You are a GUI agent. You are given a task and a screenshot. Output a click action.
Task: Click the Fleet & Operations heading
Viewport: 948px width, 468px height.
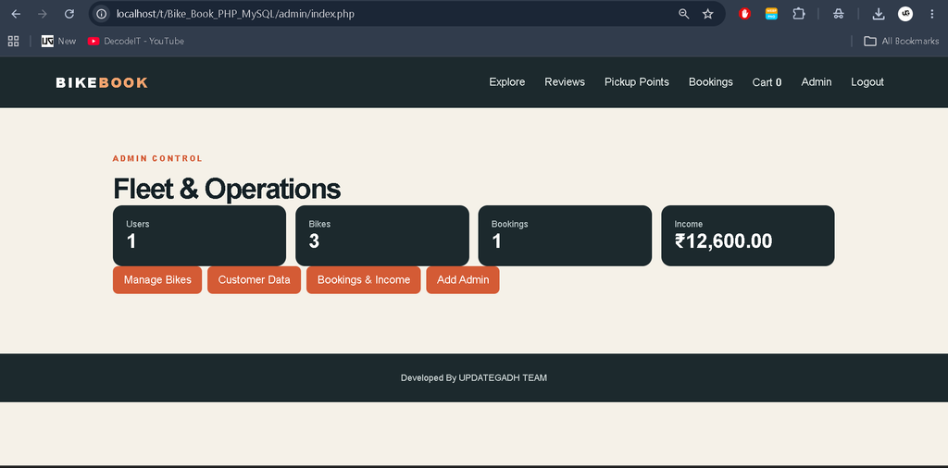coord(227,189)
